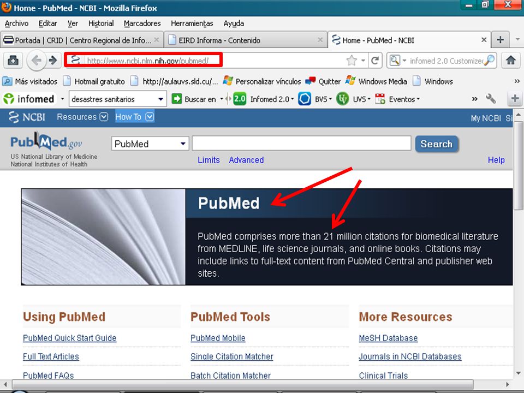Open the Single Citation Matcher link
This screenshot has height=393, width=524.
click(x=232, y=356)
